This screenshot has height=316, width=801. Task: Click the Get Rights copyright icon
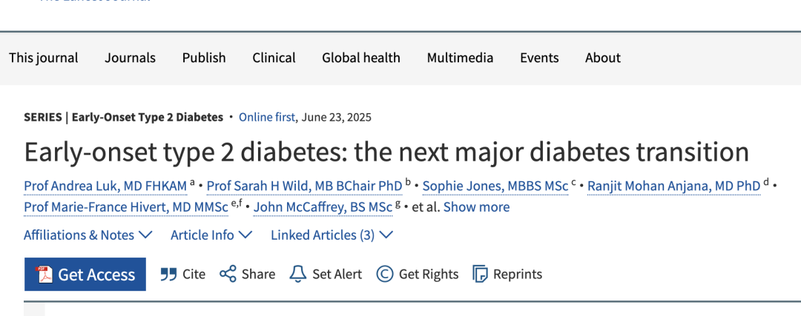tap(385, 275)
